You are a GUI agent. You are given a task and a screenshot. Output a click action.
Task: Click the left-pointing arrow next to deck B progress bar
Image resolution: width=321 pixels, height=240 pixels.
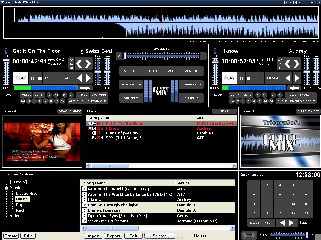pyautogui.click(x=294, y=88)
